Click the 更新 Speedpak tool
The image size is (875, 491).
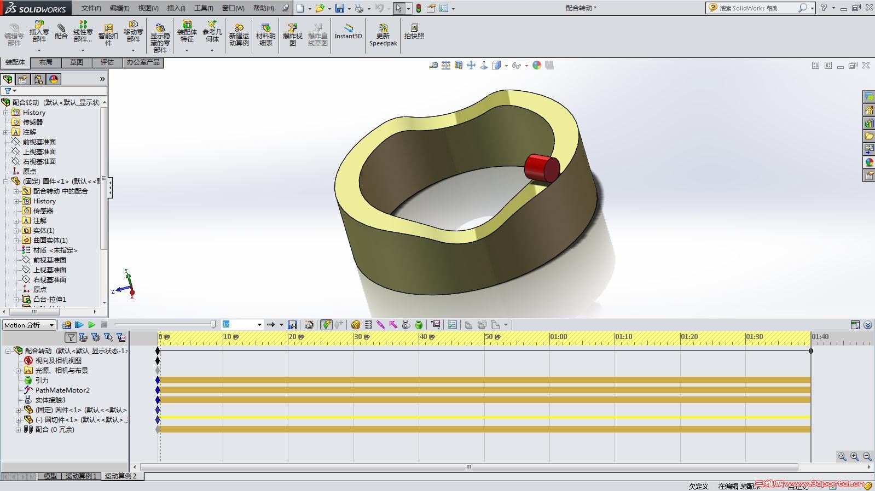pyautogui.click(x=383, y=34)
